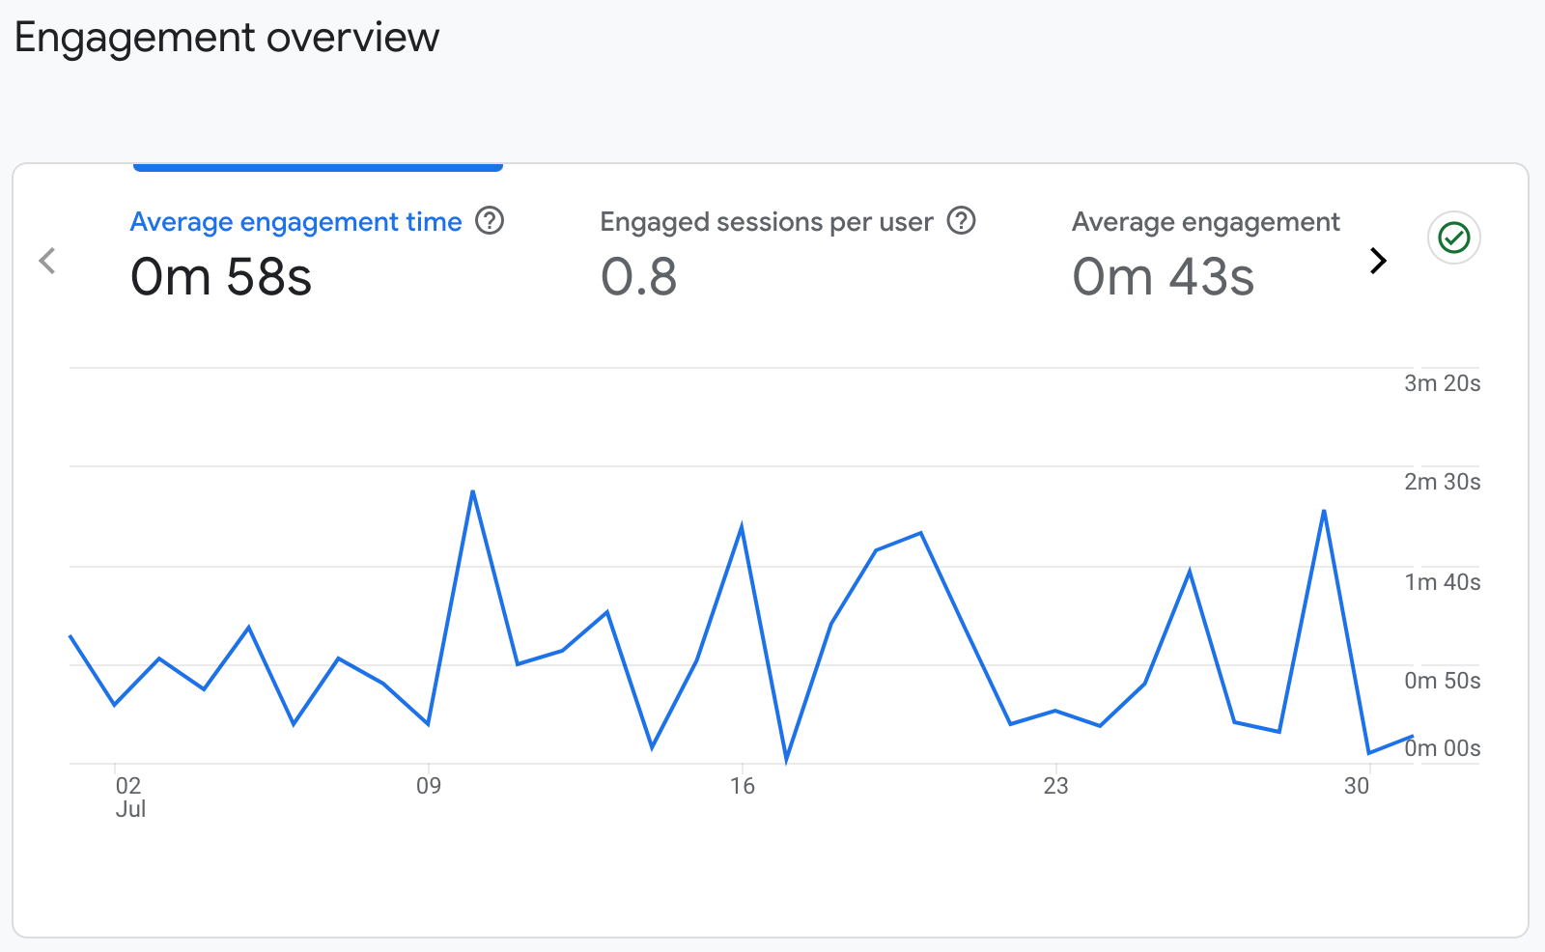
Task: Click the 23 date label on x-axis
Action: (x=1055, y=786)
